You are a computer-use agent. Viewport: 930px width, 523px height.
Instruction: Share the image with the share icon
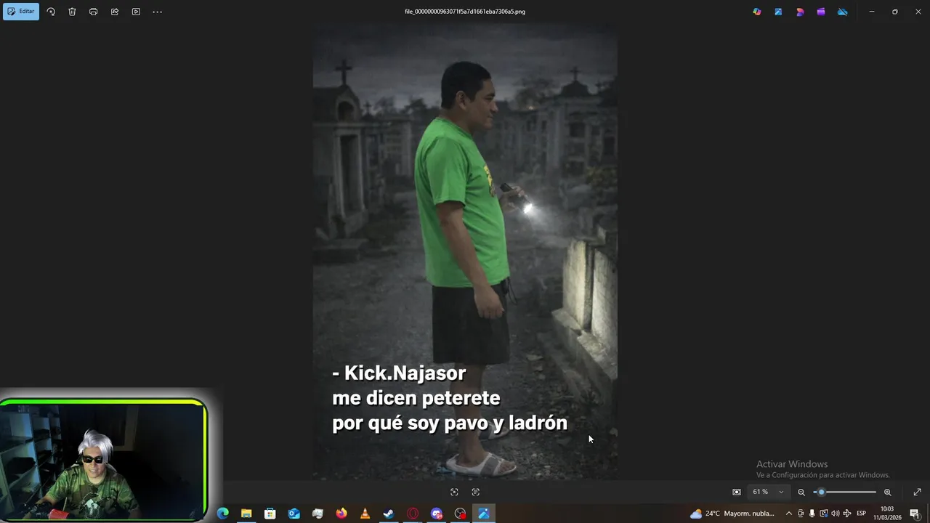[115, 12]
